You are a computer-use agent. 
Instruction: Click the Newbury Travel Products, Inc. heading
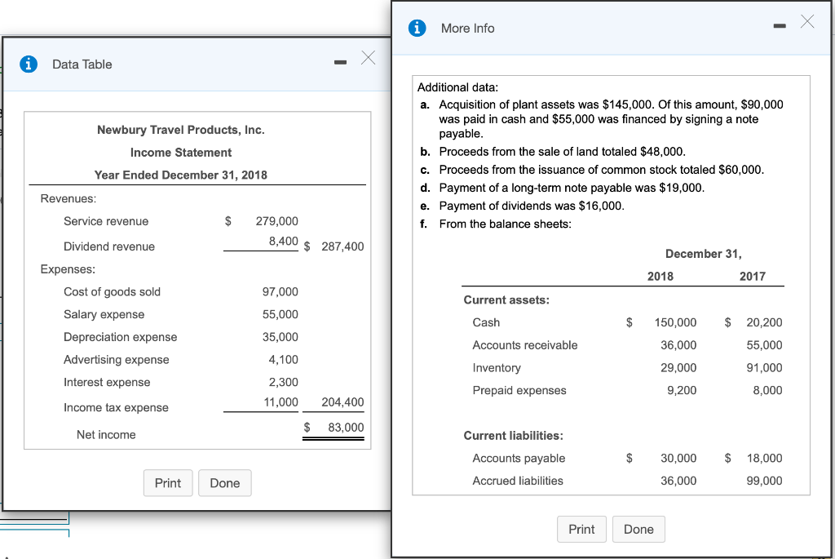coord(180,130)
